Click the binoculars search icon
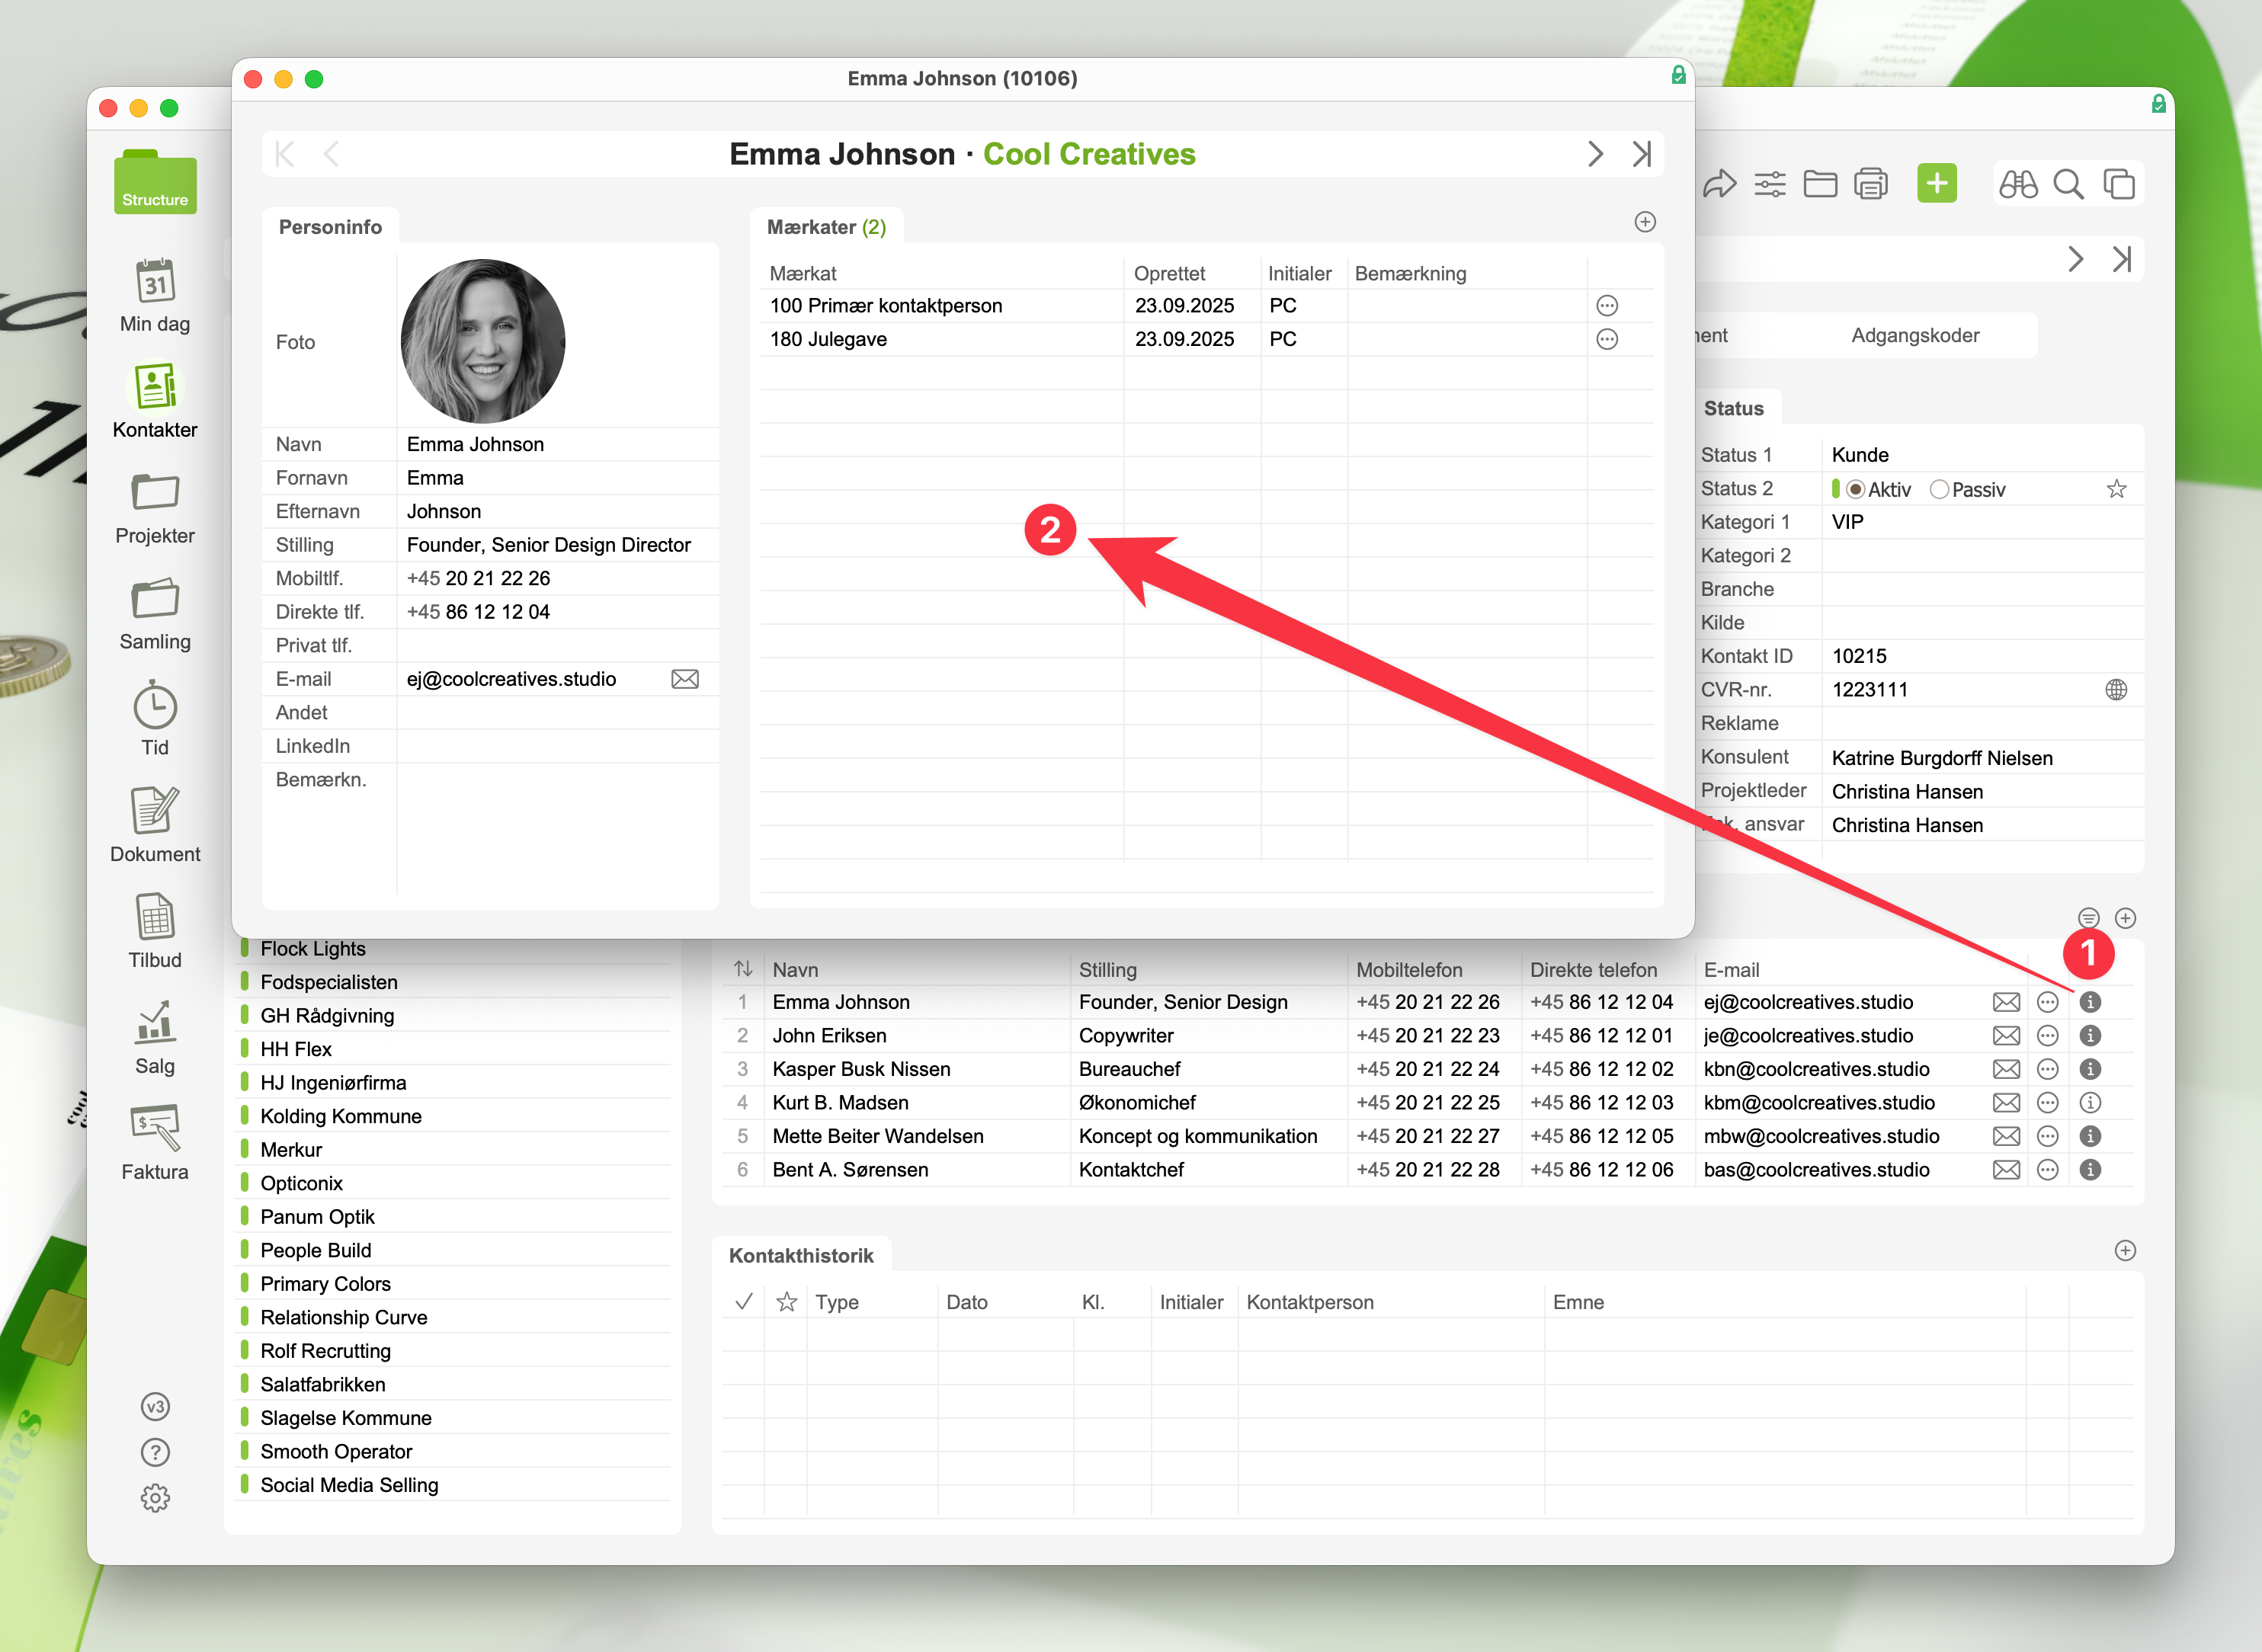The image size is (2262, 1652). (x=2017, y=184)
